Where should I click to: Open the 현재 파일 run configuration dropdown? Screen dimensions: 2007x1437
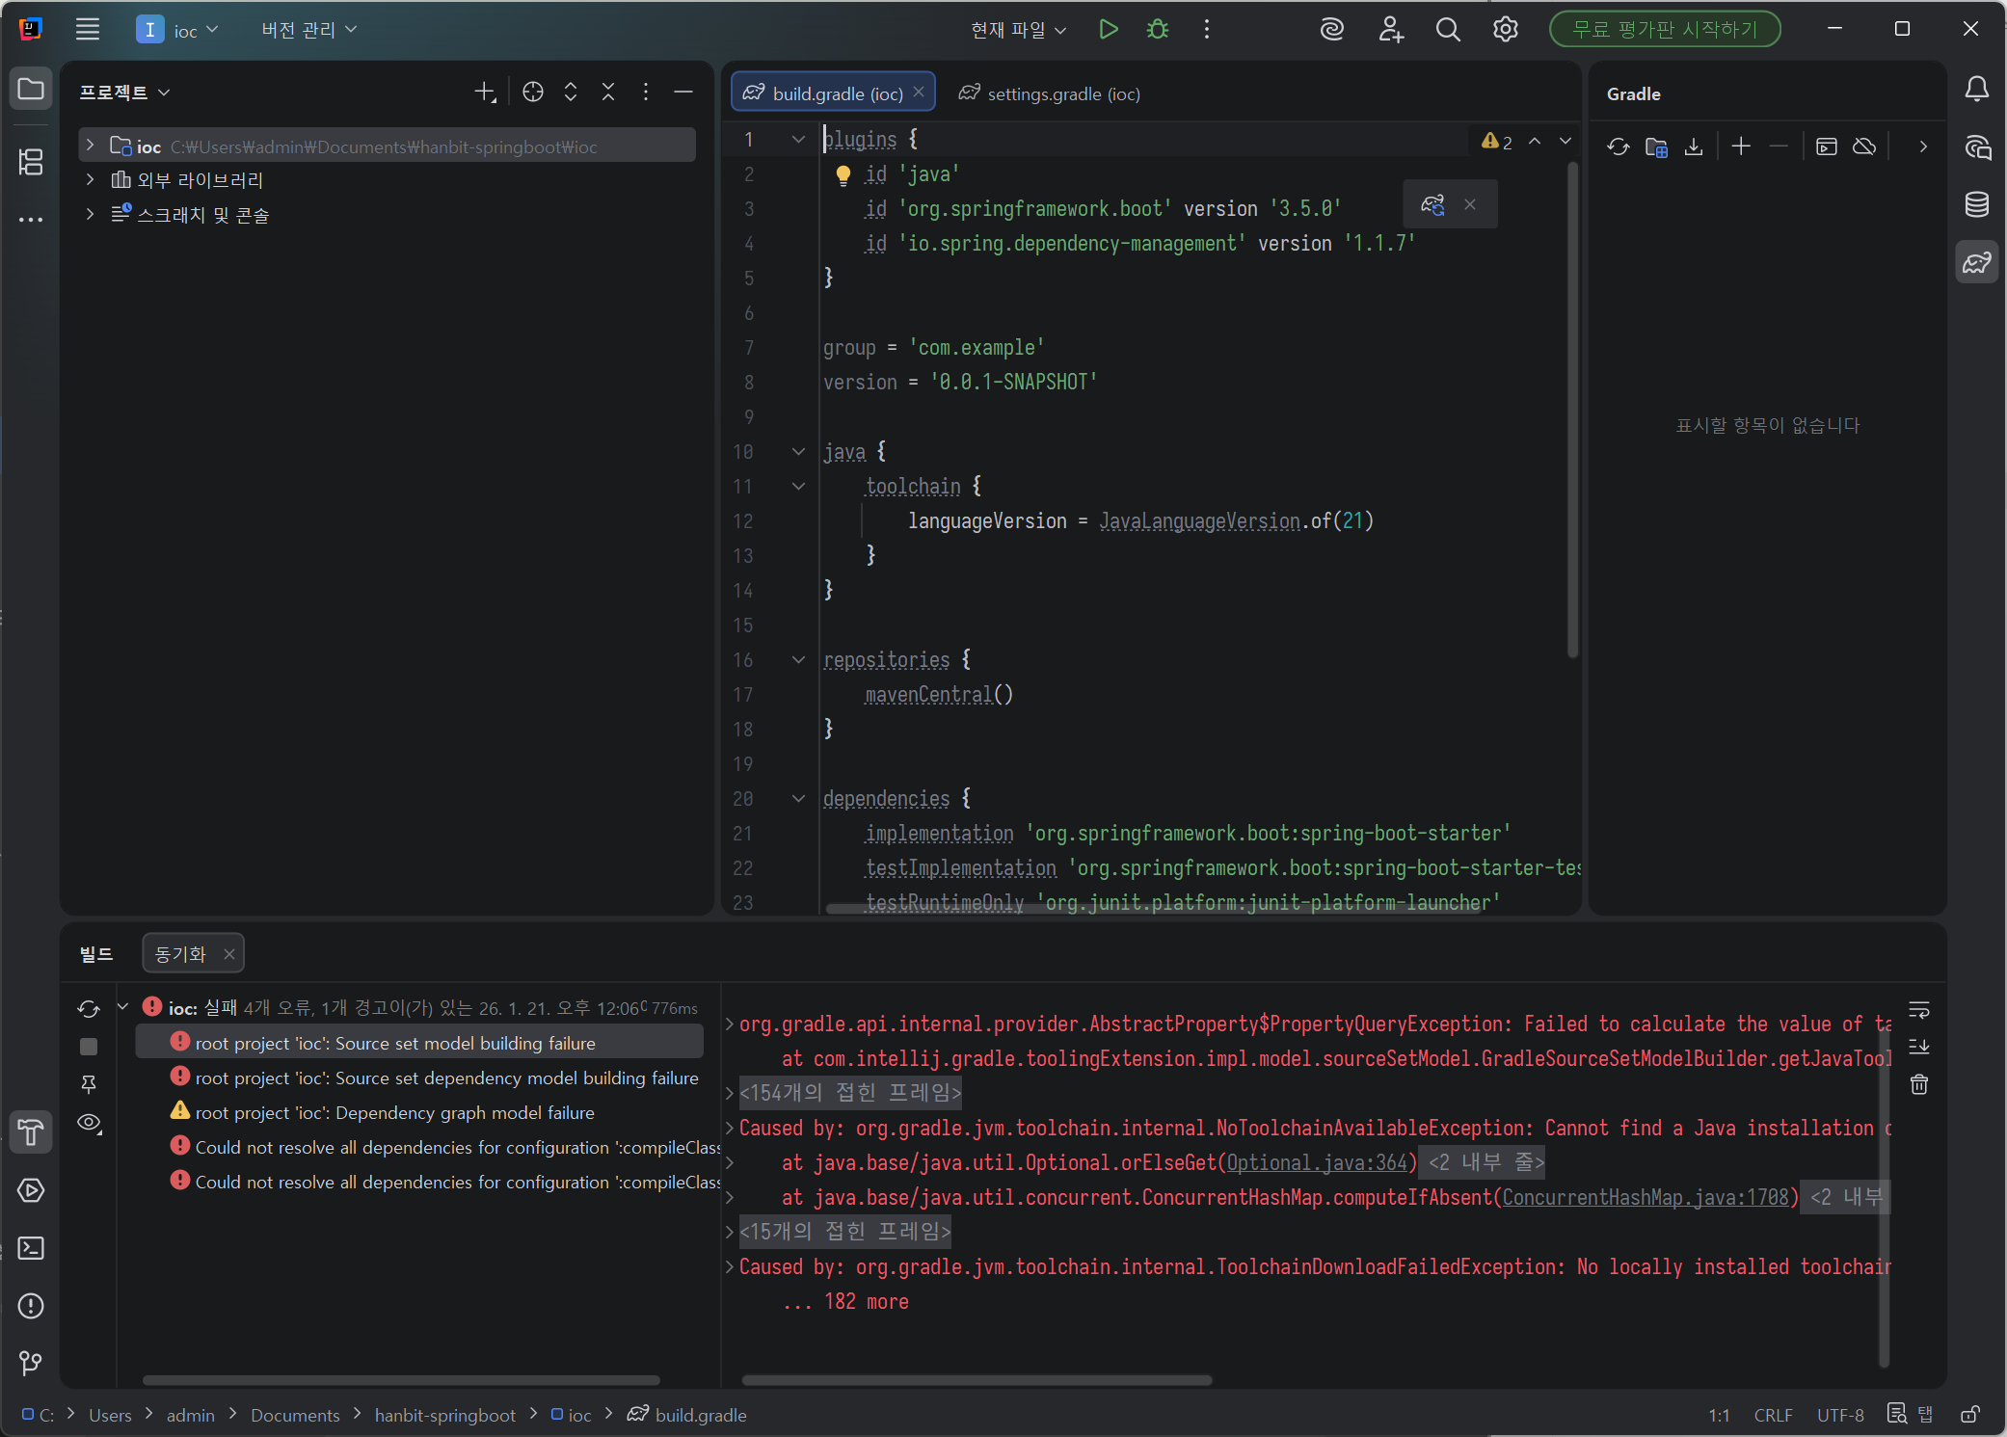pos(1018,30)
